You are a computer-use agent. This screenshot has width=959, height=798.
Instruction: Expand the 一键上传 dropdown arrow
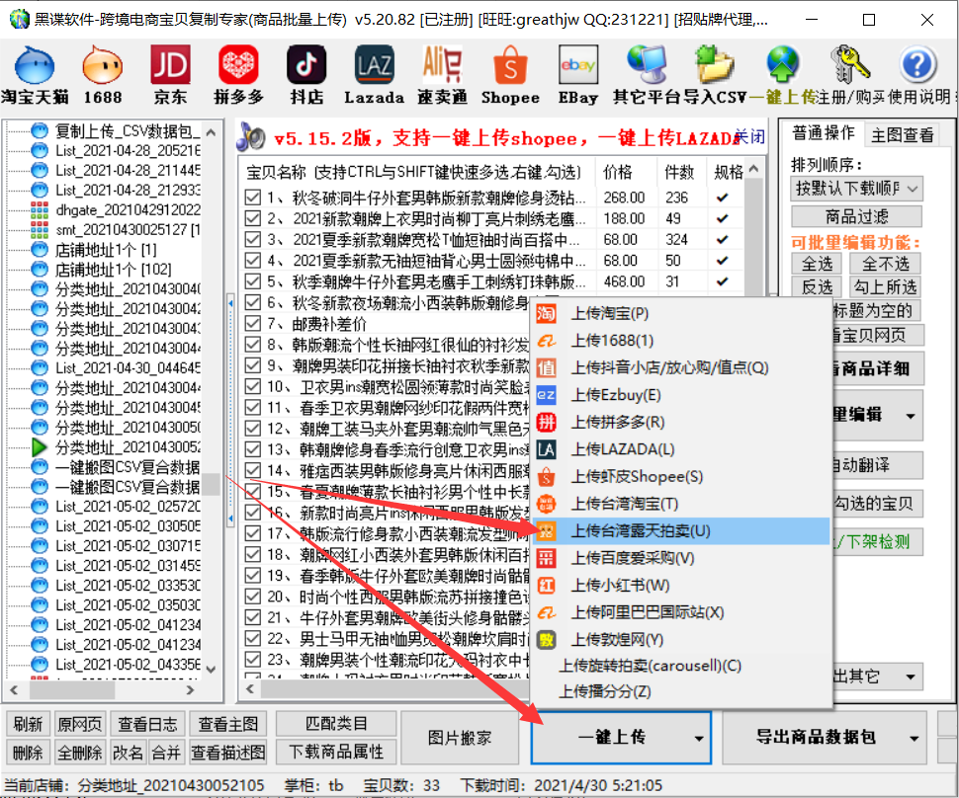[x=699, y=738]
